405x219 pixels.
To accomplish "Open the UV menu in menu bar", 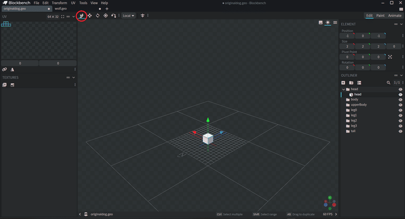I will 73,3.
